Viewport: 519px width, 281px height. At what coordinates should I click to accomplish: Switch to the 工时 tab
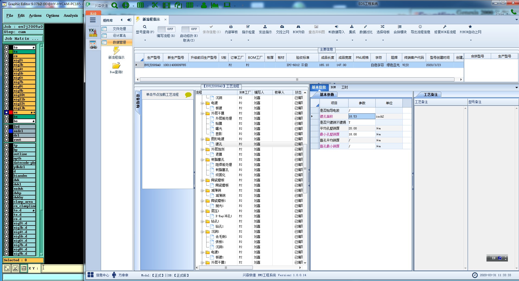[x=344, y=87]
